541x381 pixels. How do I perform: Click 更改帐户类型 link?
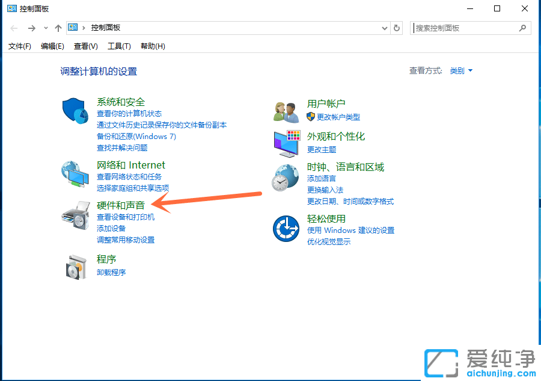coord(338,117)
